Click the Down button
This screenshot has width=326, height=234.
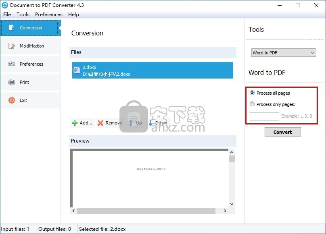158,123
